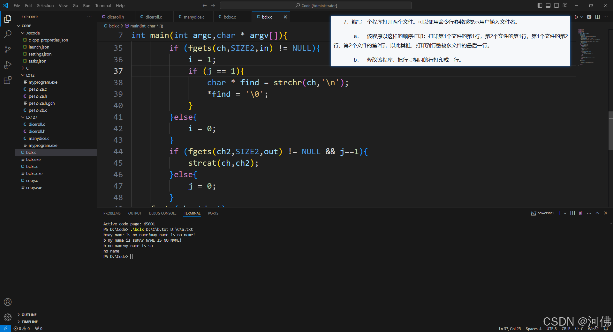Close the active bclx.c editor tab
613x332 pixels.
coord(285,17)
